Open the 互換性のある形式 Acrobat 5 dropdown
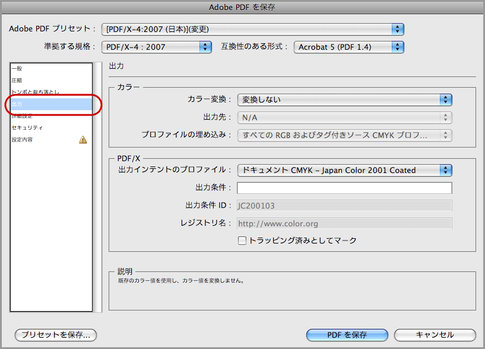The height and width of the screenshot is (349, 485). click(x=349, y=47)
